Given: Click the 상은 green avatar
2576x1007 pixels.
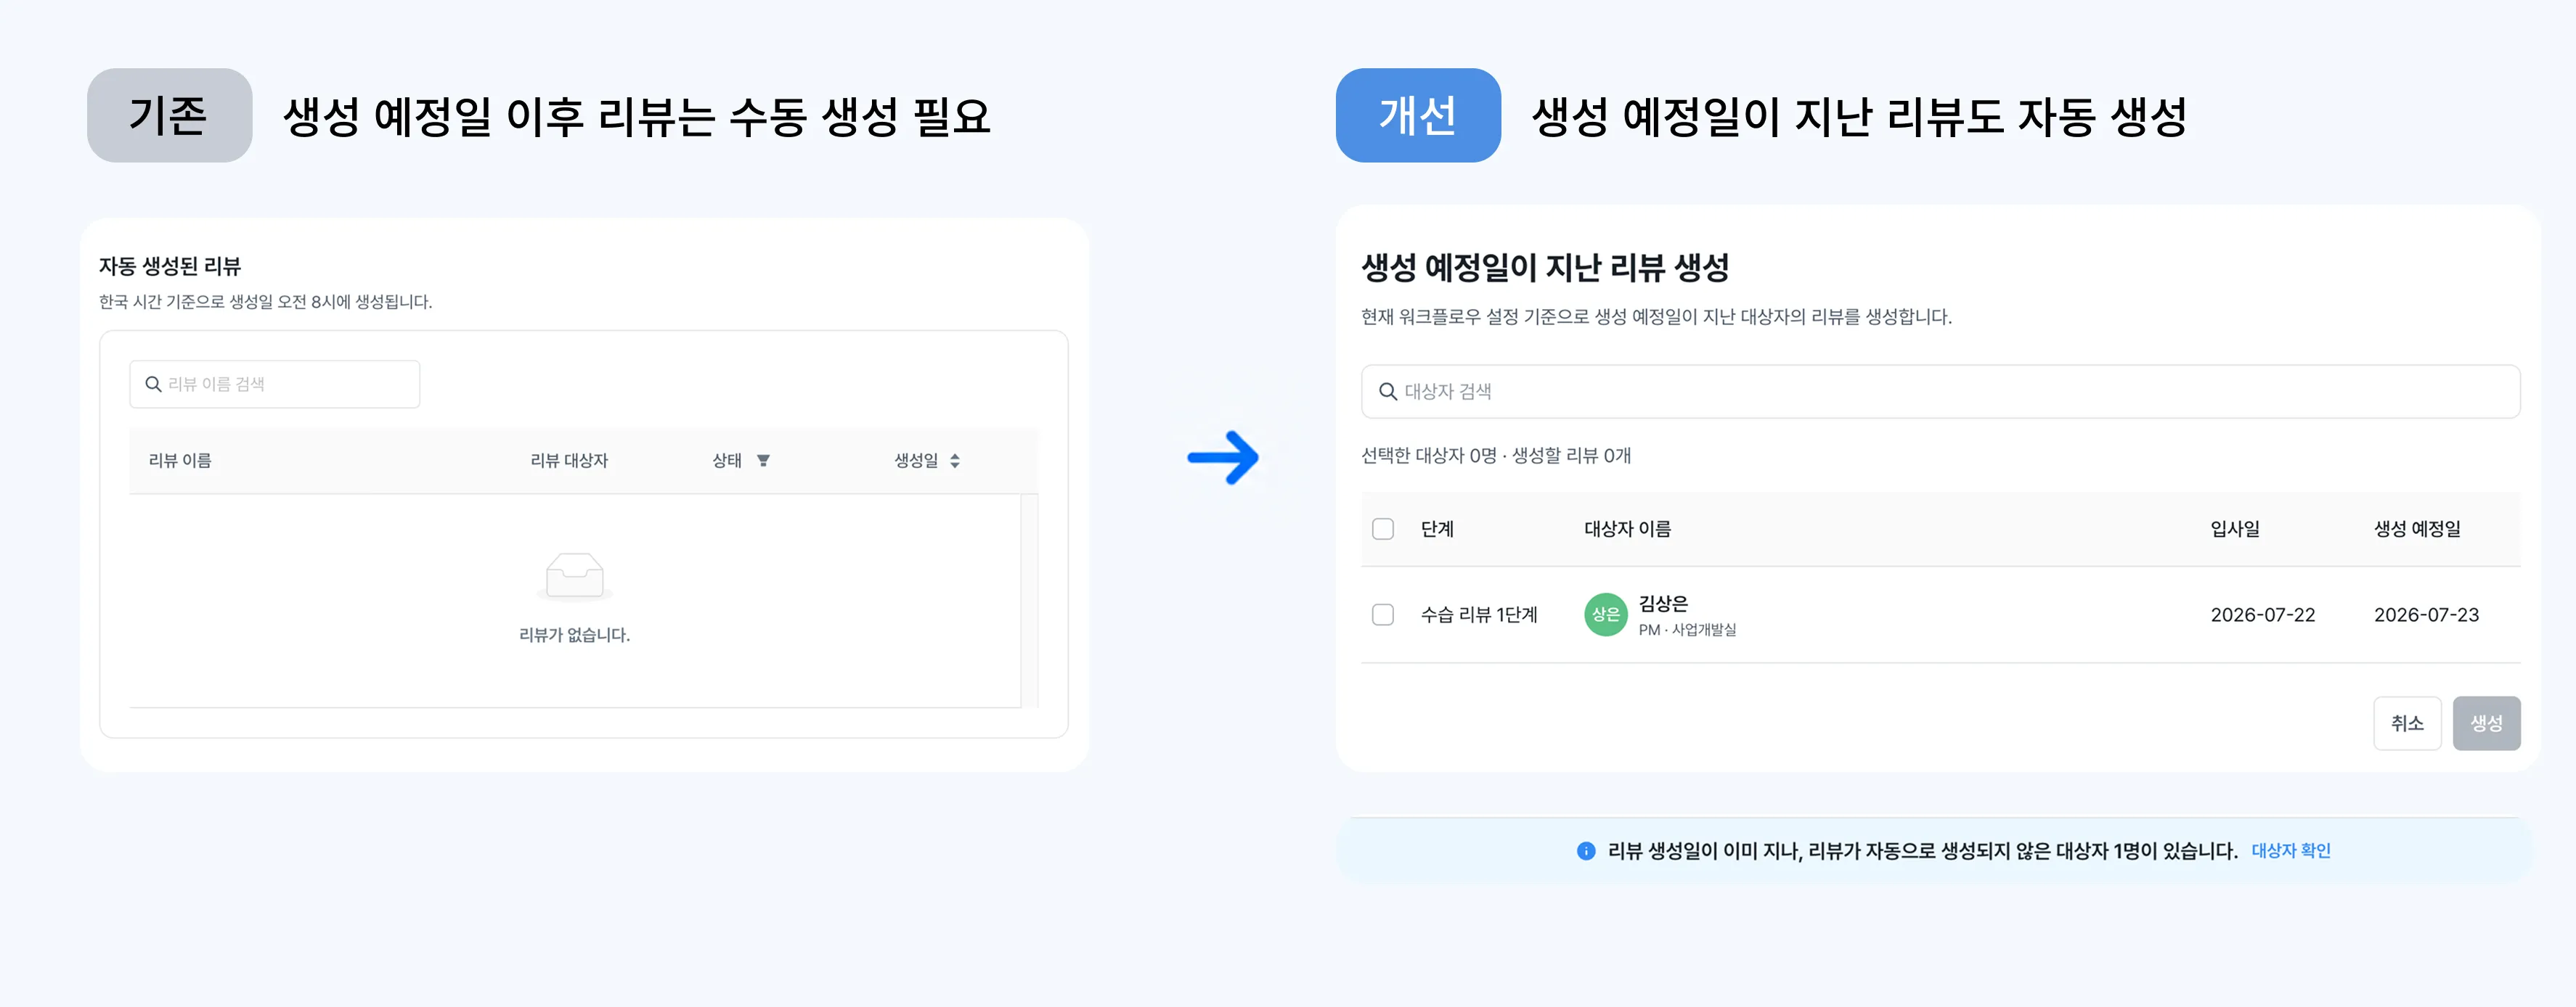Looking at the screenshot, I should [1605, 615].
